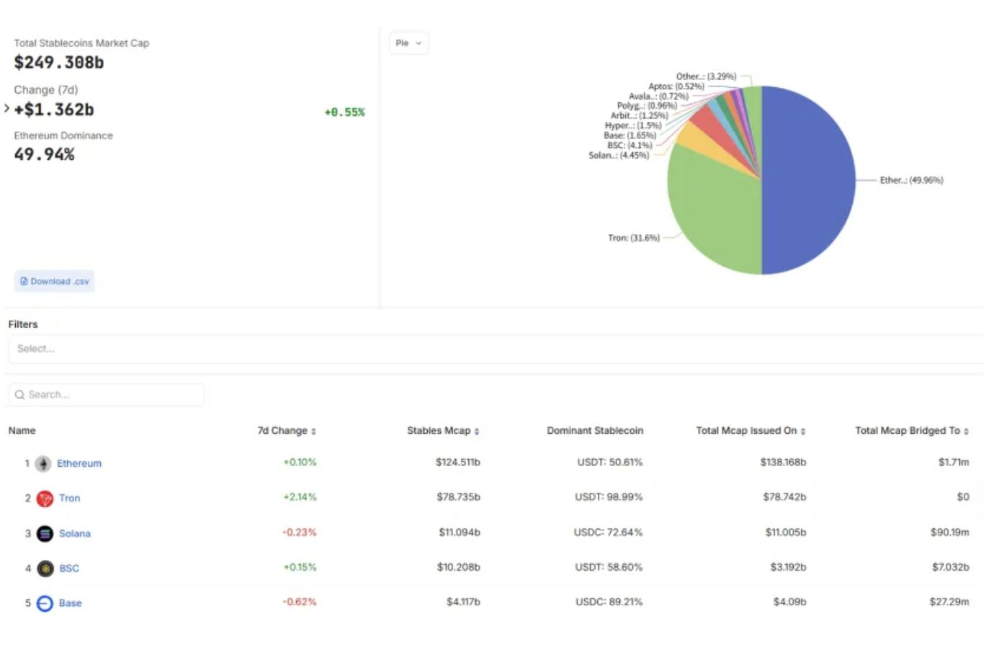This screenshot has width=994, height=647.
Task: Click the Ethereum chain logo icon
Action: 43,463
